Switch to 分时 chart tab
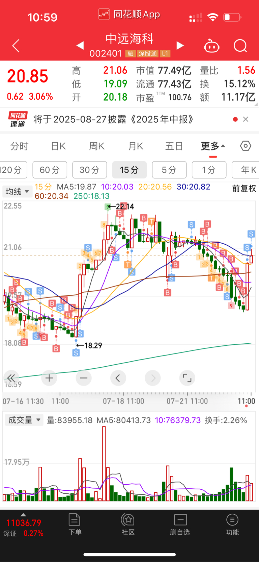 [19, 146]
